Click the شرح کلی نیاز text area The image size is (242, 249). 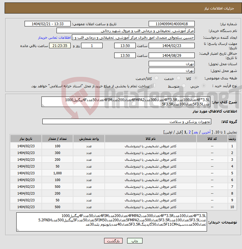126,102
